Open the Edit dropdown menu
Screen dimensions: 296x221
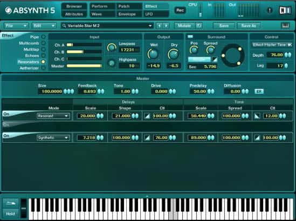pos(44,25)
